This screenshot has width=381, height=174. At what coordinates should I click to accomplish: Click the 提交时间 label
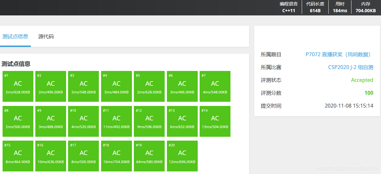point(271,106)
